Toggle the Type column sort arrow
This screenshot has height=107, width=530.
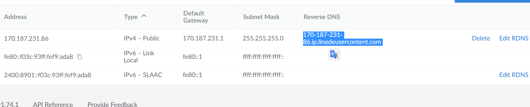144,16
